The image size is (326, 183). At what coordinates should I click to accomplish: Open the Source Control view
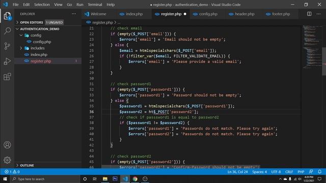(7, 46)
